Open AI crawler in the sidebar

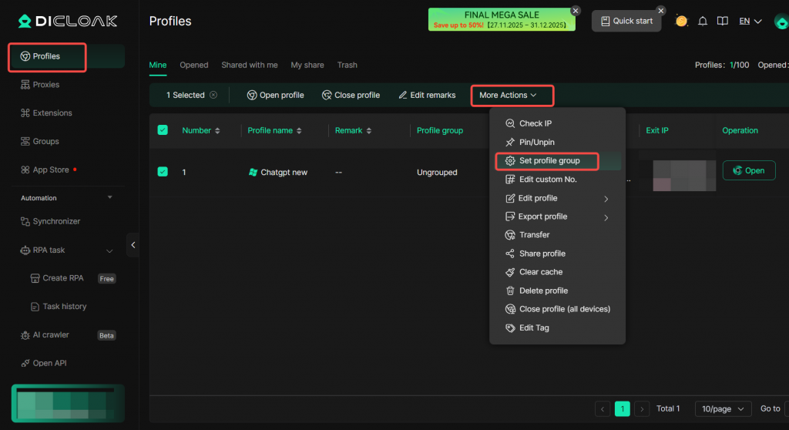pyautogui.click(x=50, y=335)
